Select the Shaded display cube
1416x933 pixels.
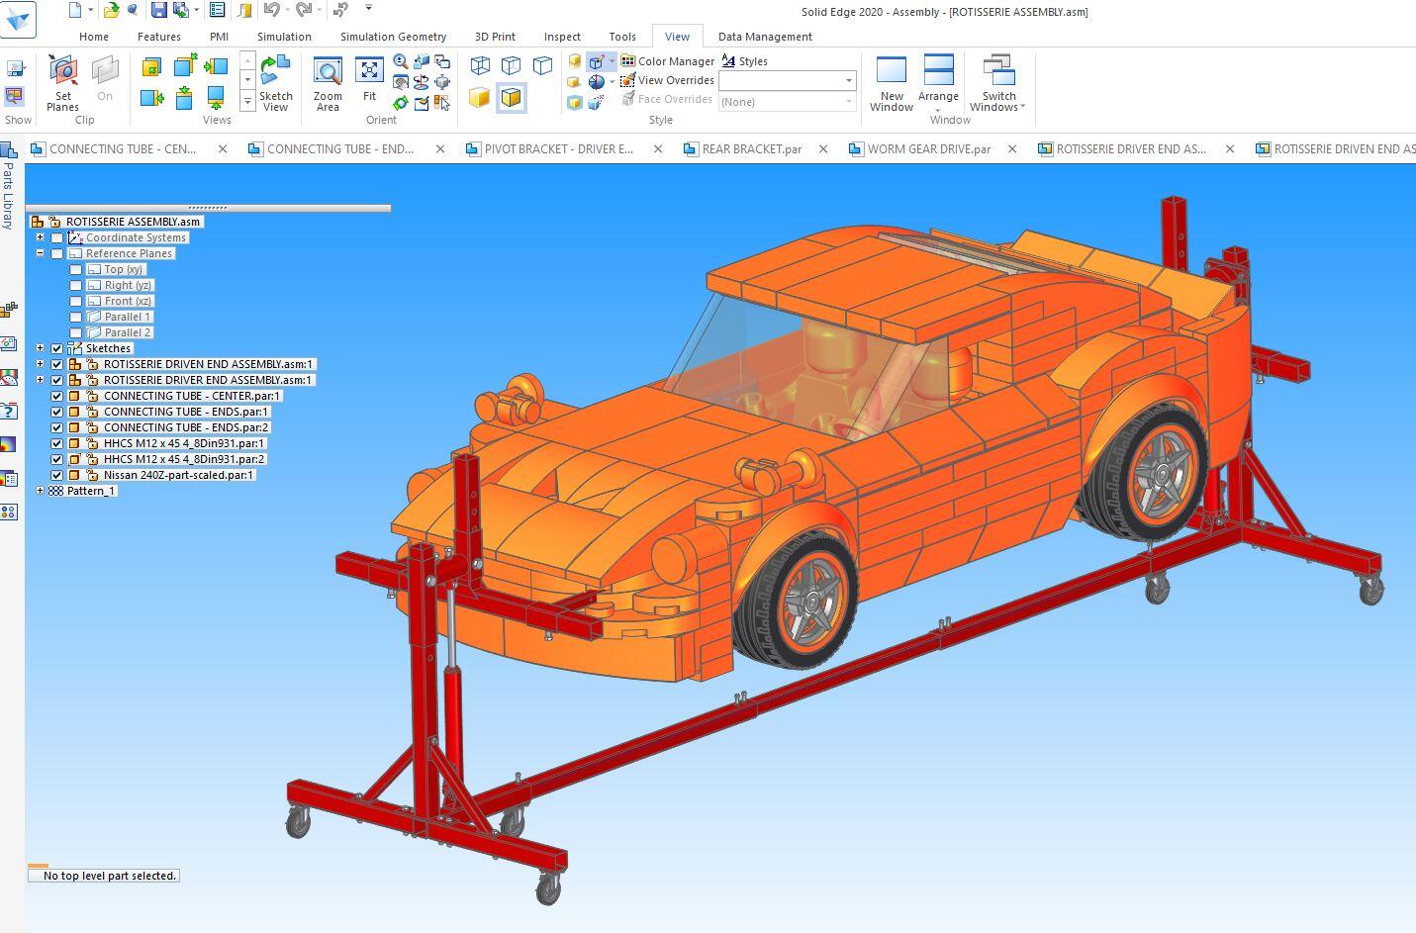[x=480, y=98]
